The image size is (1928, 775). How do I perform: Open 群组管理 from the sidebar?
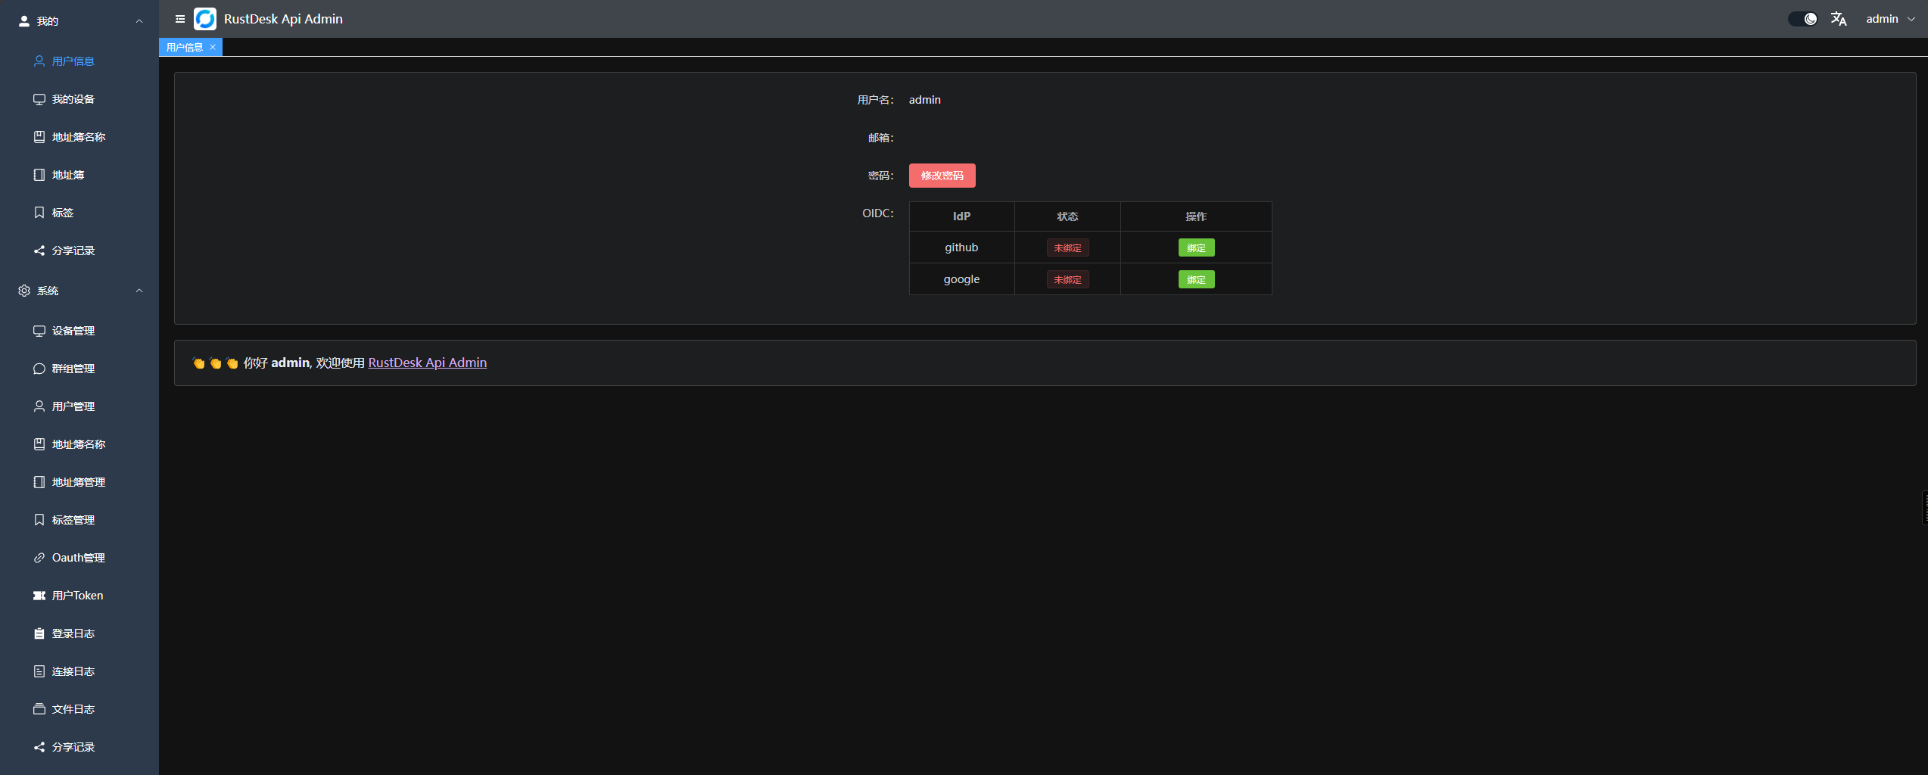click(x=73, y=369)
